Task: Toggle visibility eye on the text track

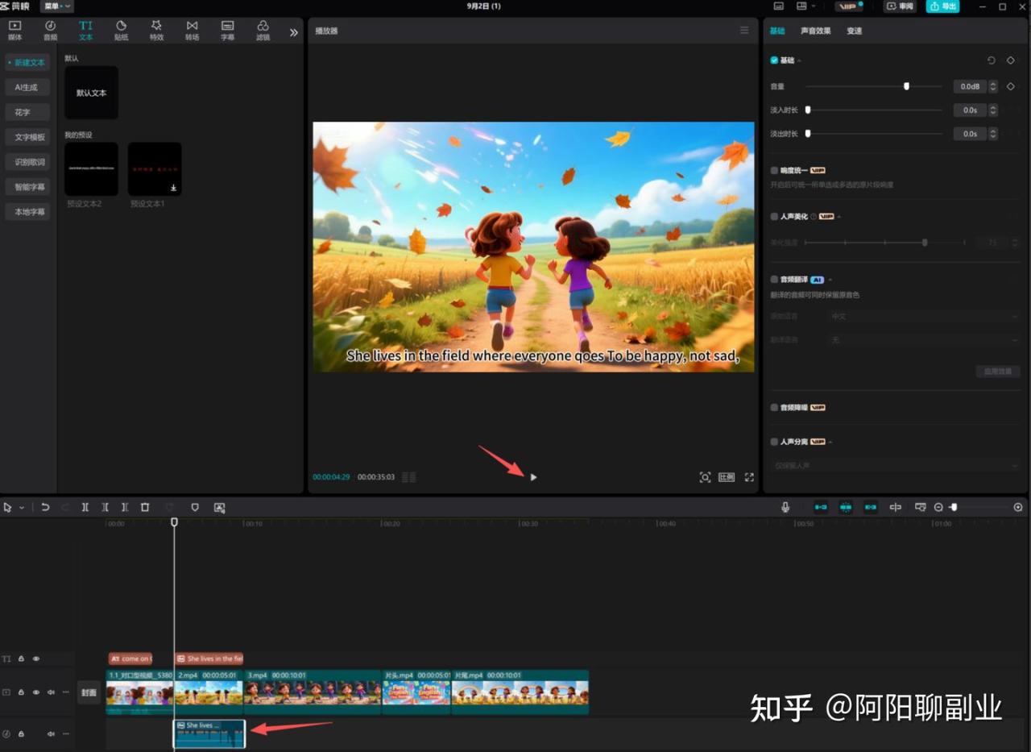Action: [35, 659]
